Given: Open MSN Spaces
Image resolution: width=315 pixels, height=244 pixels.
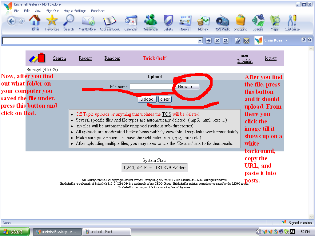Looking at the screenshot, I should pos(258,23).
